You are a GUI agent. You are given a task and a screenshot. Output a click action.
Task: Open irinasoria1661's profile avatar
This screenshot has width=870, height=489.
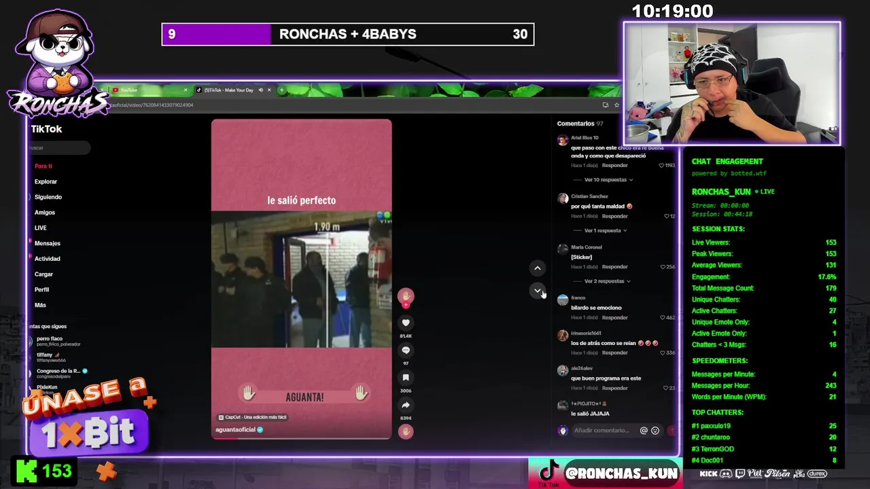[563, 336]
